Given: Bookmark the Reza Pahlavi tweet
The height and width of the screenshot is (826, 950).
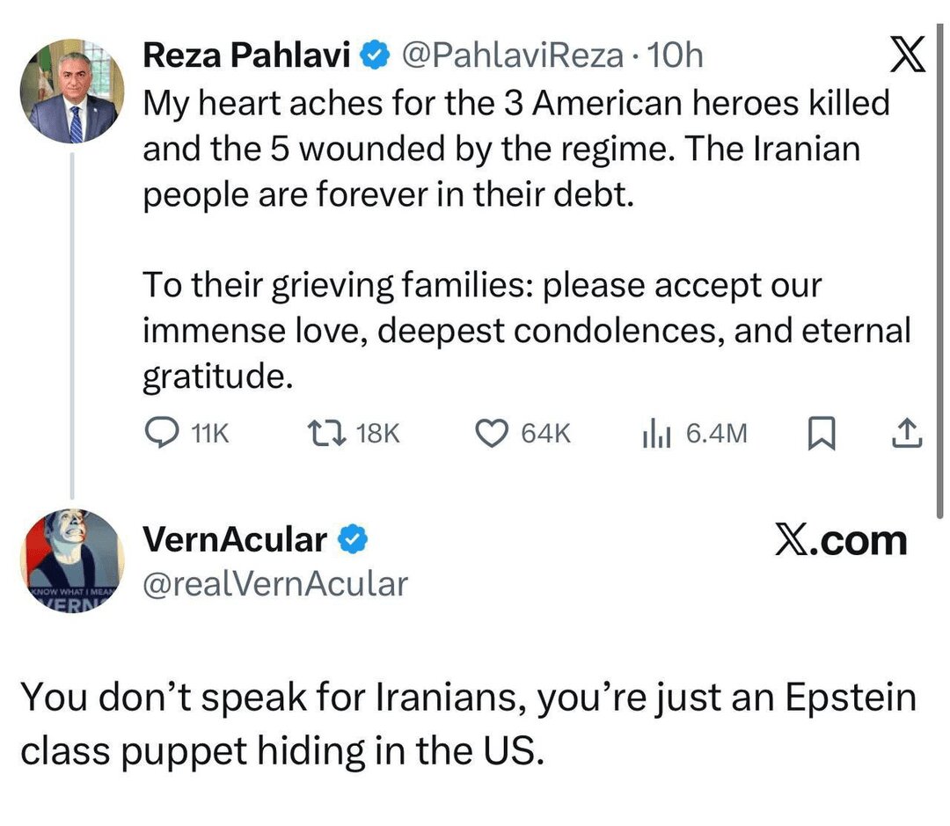Looking at the screenshot, I should (820, 433).
